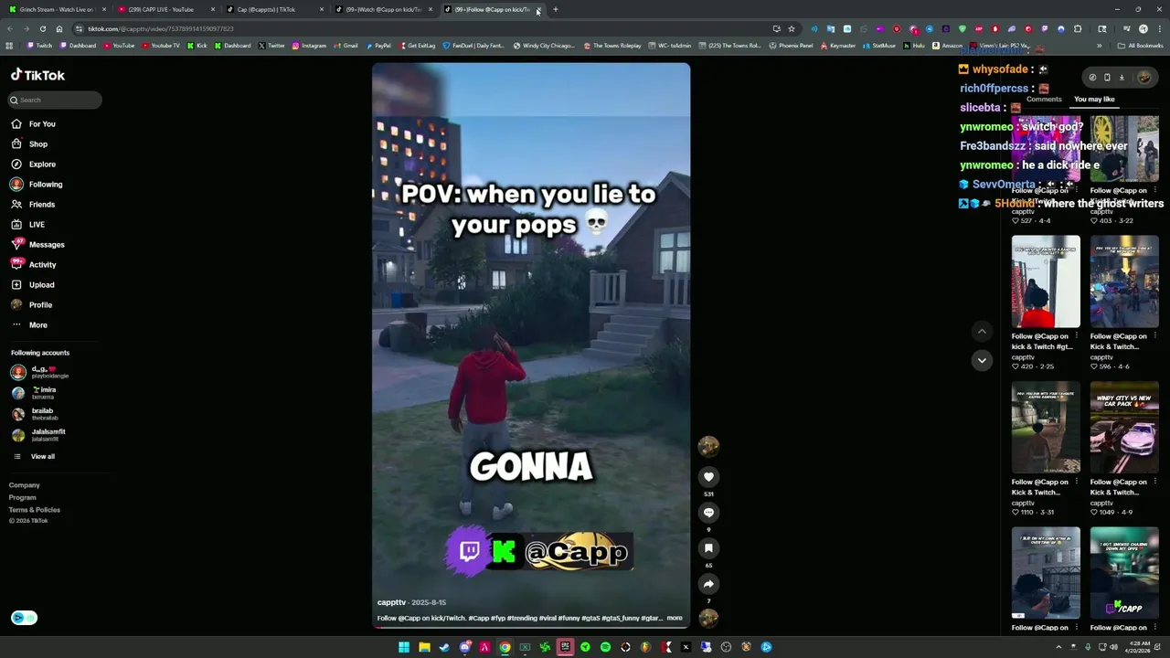Open the Gmail bookmark
1170x658 pixels.
(346, 46)
